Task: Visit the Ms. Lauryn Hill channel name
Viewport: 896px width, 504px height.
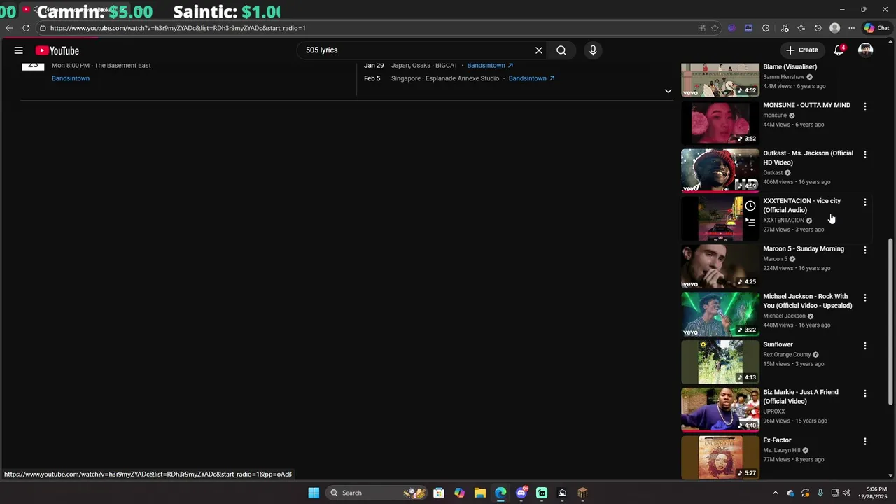Action: (782, 451)
